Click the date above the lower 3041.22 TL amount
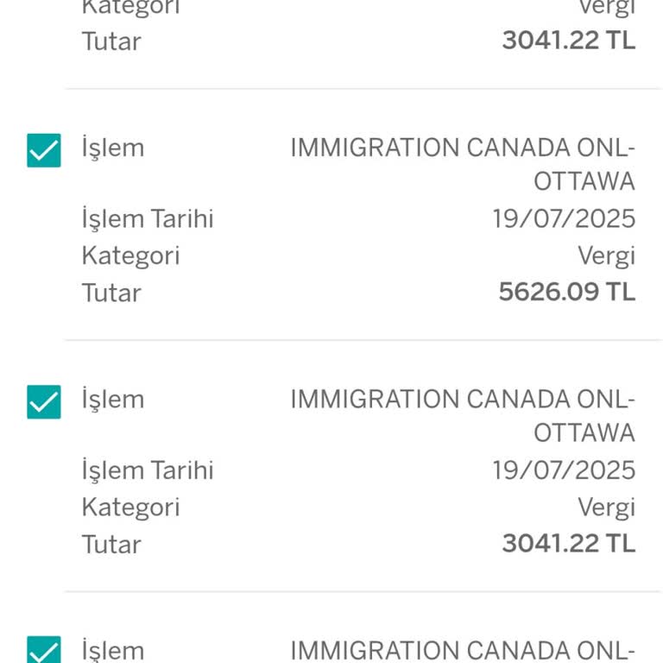663x663 pixels. pos(564,470)
